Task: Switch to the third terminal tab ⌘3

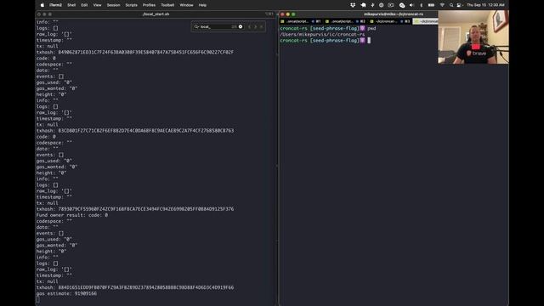Action: (390, 21)
